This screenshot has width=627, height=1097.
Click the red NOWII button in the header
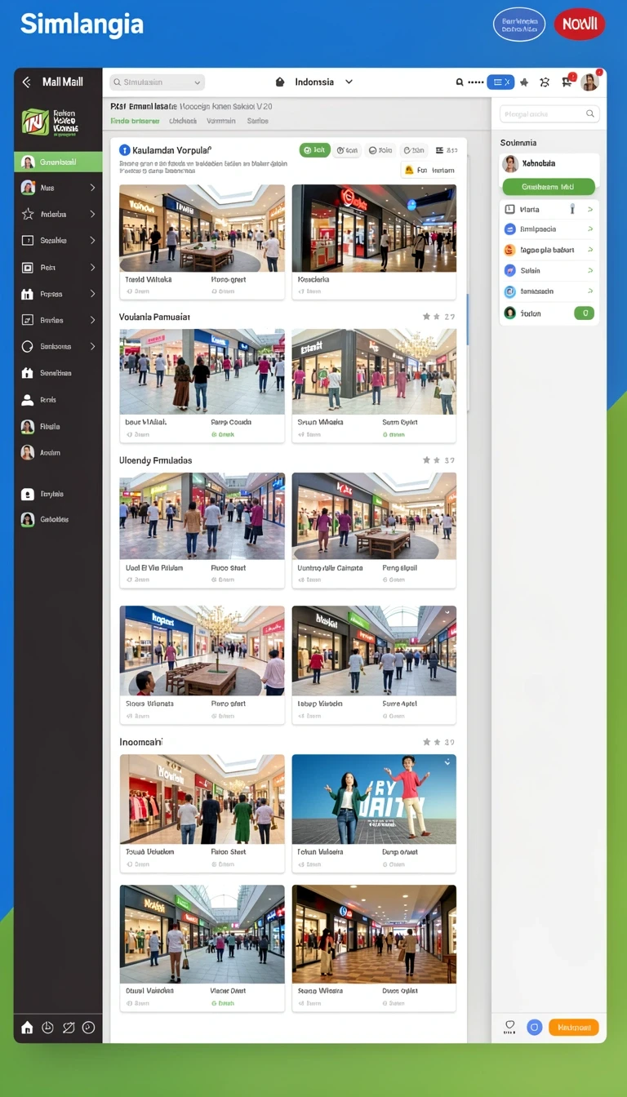click(x=580, y=24)
